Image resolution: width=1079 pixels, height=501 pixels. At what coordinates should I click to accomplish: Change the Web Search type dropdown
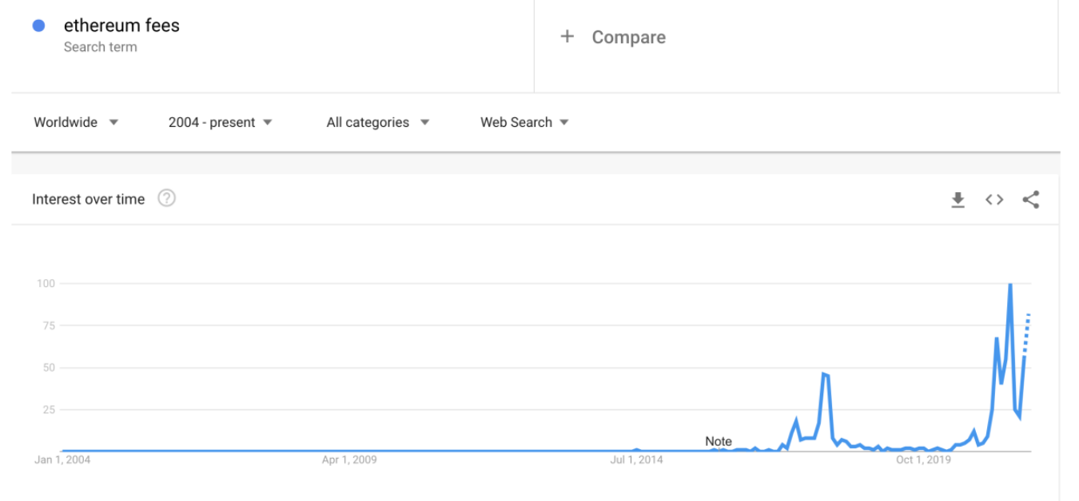pos(524,122)
